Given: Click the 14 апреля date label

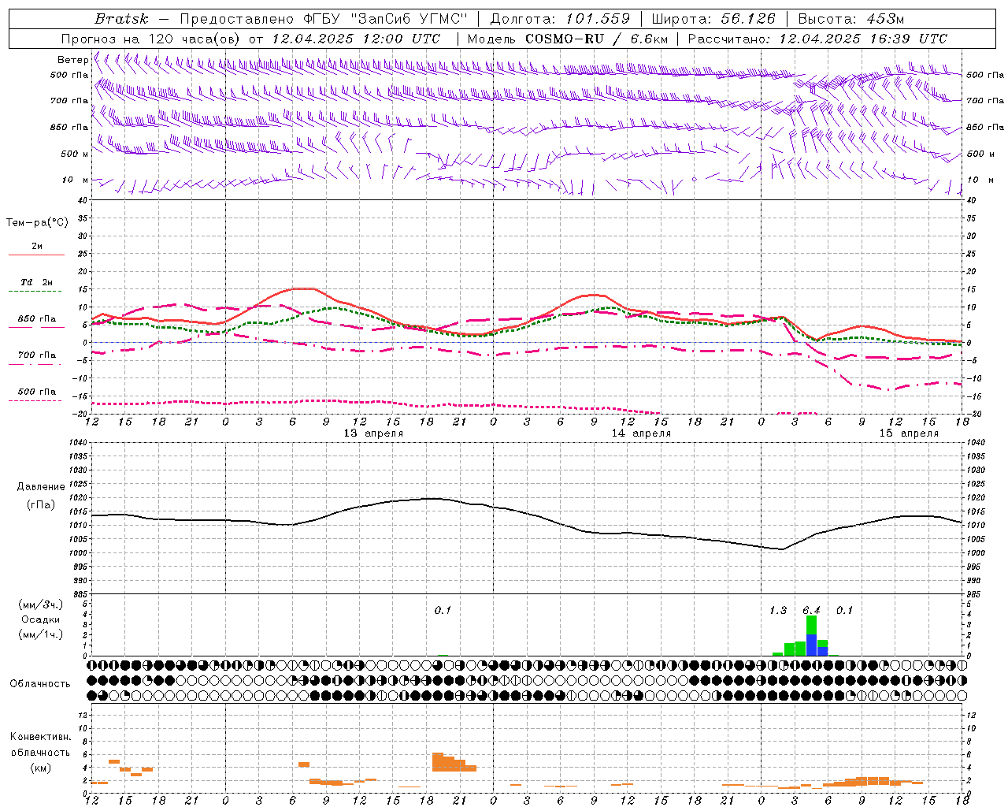Looking at the screenshot, I should (x=641, y=433).
